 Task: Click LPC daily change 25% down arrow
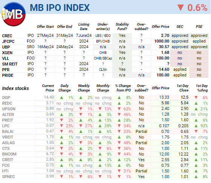pos(61,126)
